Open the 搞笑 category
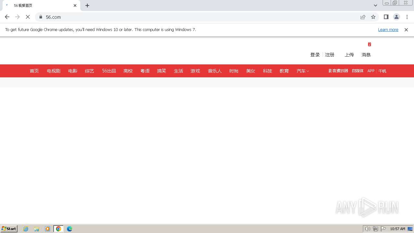Viewport: 414px width, 233px height. (161, 71)
